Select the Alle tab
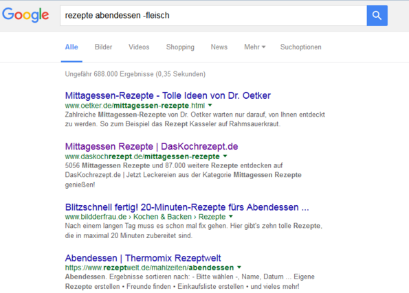 tap(71, 47)
